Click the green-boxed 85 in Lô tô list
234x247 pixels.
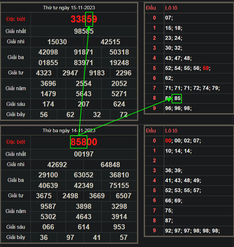click(177, 98)
